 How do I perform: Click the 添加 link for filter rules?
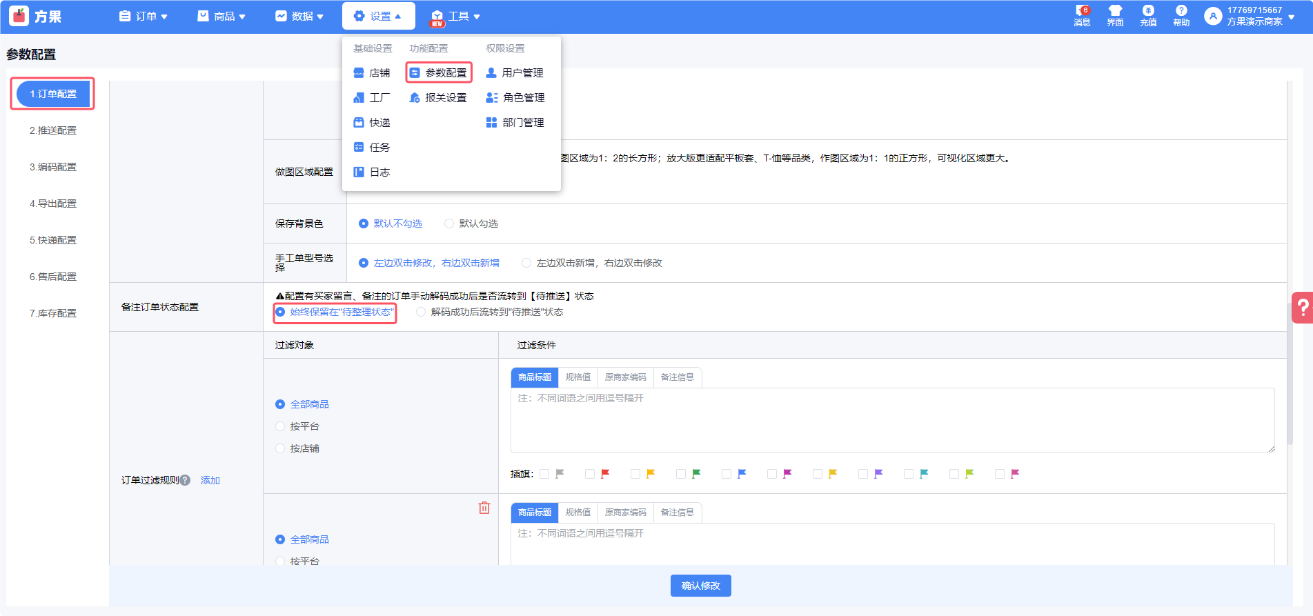(x=210, y=480)
